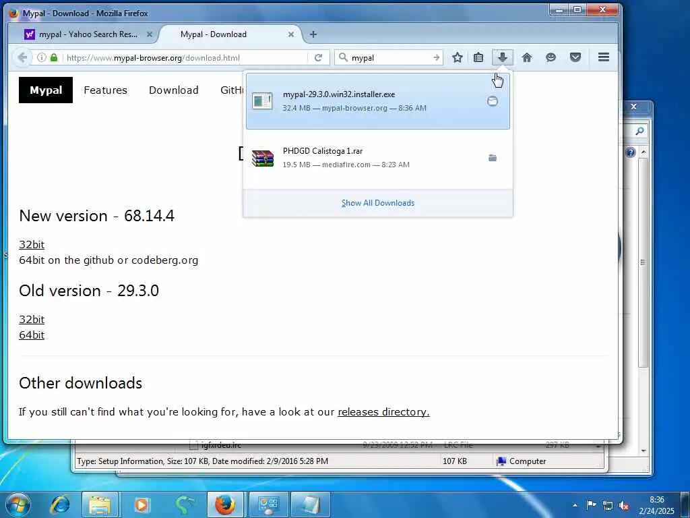Toggle the Downloads arrow toolbar button
The image size is (690, 518).
[502, 57]
